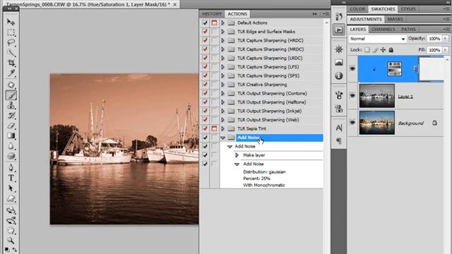Collapse the Add Noise action
The height and width of the screenshot is (254, 452).
tap(230, 147)
